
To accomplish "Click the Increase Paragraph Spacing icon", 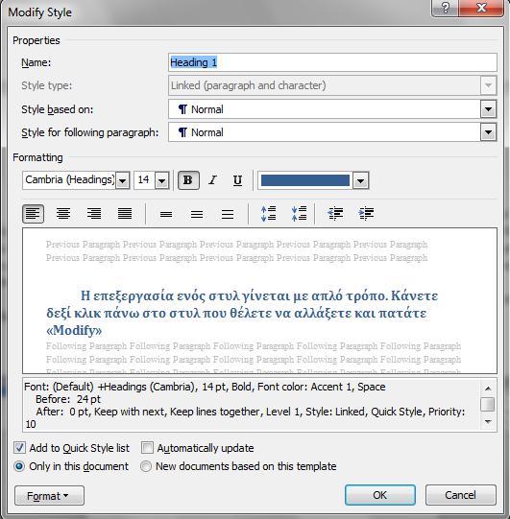I will pyautogui.click(x=268, y=214).
